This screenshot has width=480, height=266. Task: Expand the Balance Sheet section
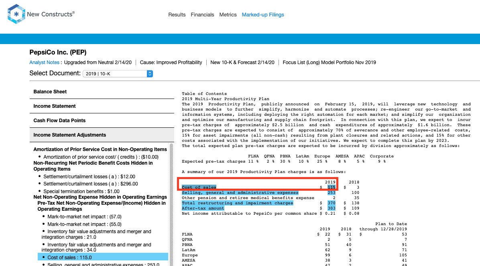pyautogui.click(x=102, y=92)
